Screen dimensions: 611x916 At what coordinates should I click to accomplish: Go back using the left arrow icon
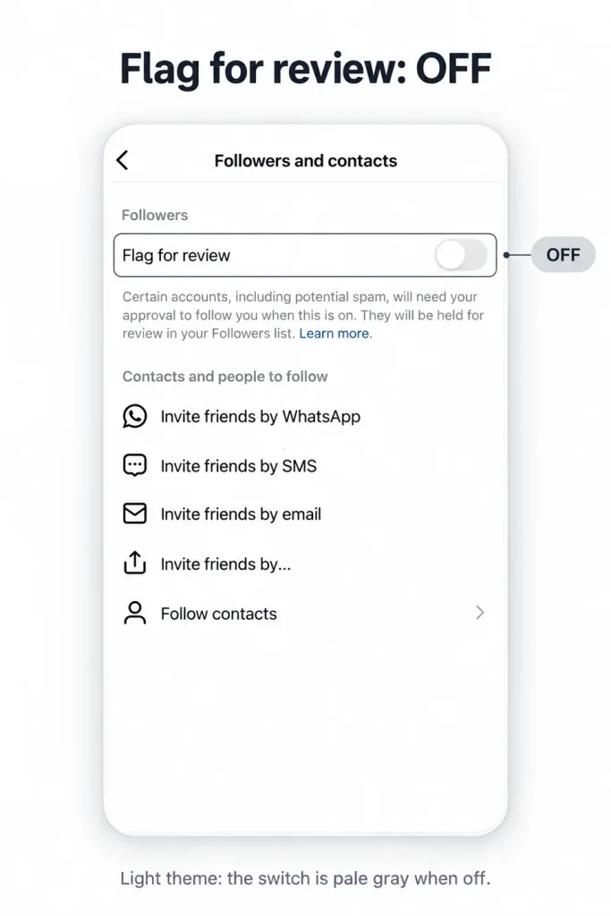pyautogui.click(x=122, y=160)
